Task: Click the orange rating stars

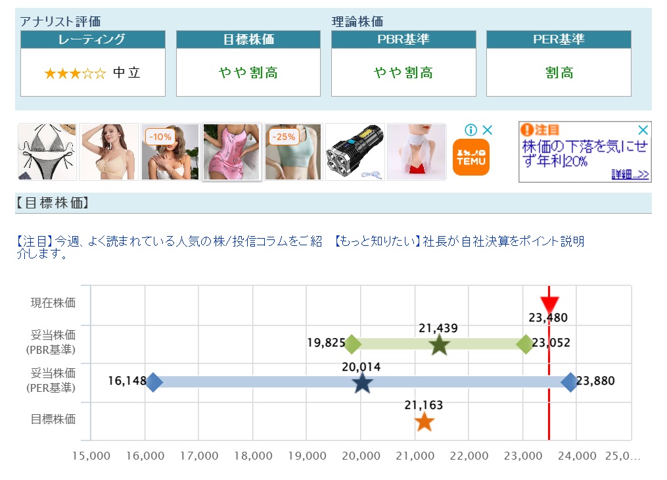Action: point(75,73)
